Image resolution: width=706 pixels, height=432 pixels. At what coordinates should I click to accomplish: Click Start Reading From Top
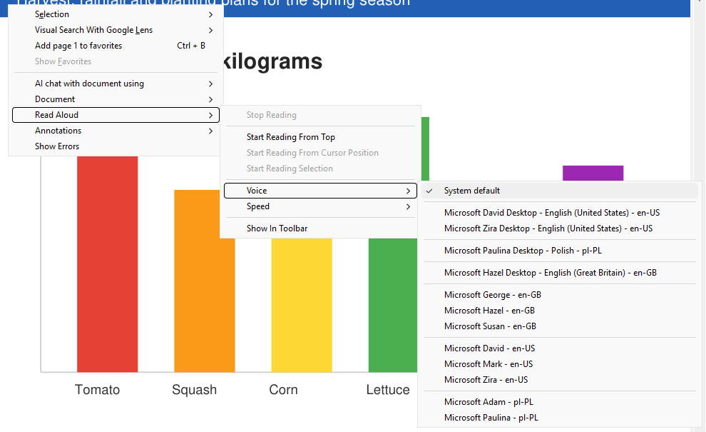click(320, 137)
